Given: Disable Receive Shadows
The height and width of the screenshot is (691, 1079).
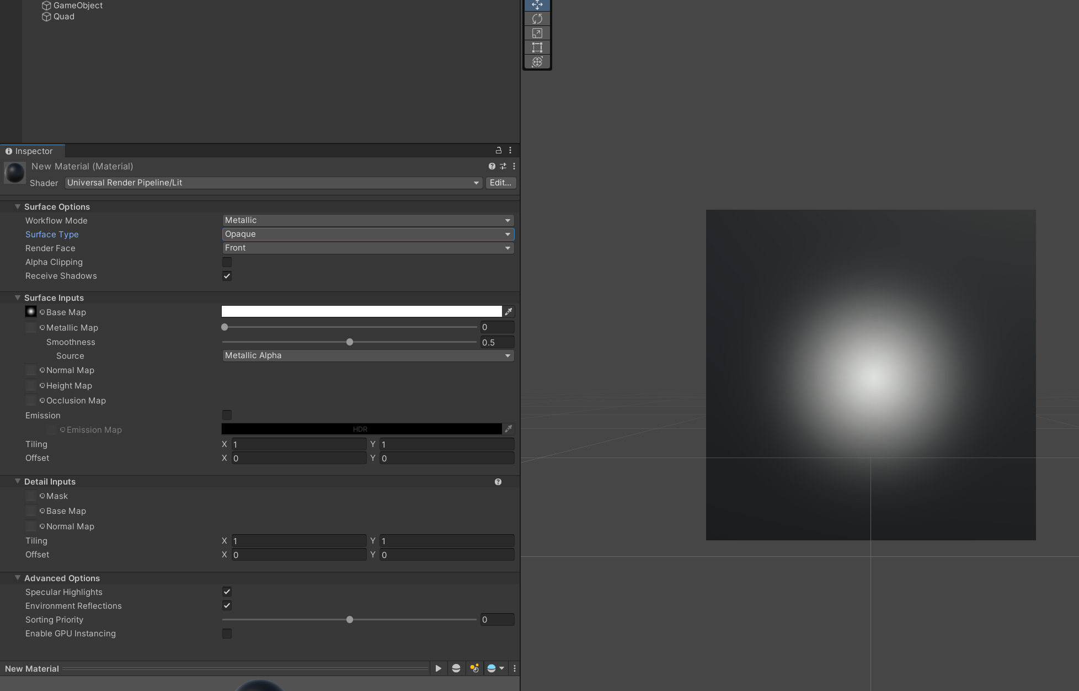Looking at the screenshot, I should [x=227, y=276].
